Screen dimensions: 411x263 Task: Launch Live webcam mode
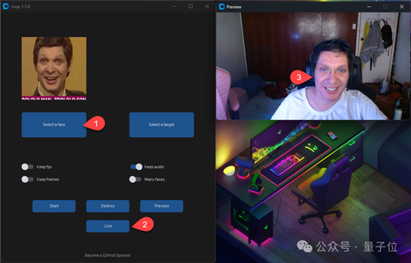point(108,226)
